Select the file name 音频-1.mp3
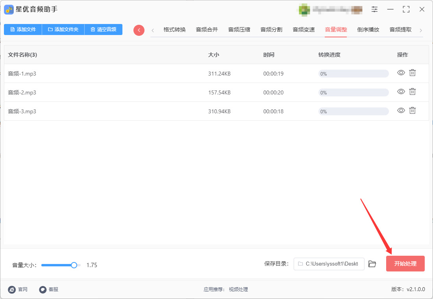 pos(22,74)
